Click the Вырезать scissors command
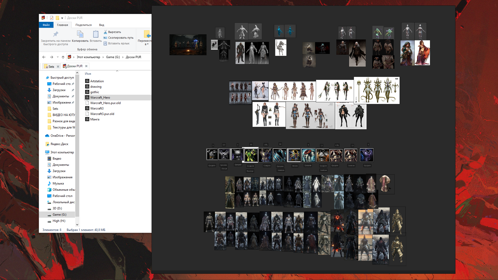498x280 pixels. (x=112, y=32)
